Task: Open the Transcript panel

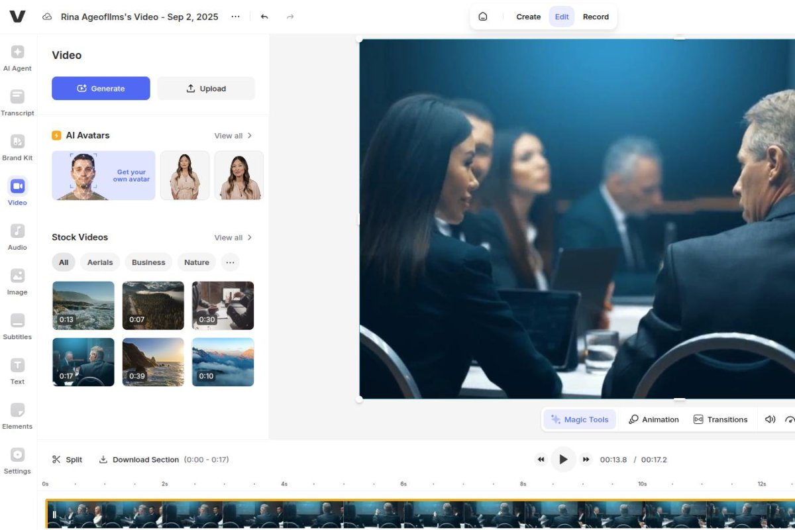Action: 17,104
